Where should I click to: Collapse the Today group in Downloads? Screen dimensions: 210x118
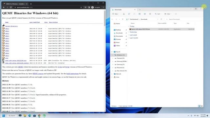(x=129, y=26)
